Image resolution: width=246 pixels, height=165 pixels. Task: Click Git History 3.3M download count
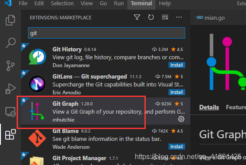[160, 50]
